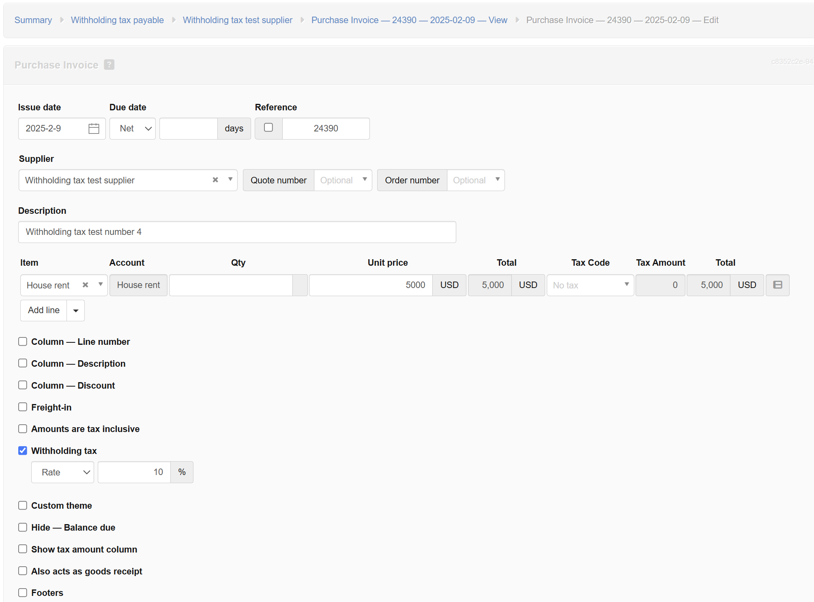This screenshot has width=814, height=602.
Task: Expand the Tax Code No tax dropdown
Action: pos(590,285)
